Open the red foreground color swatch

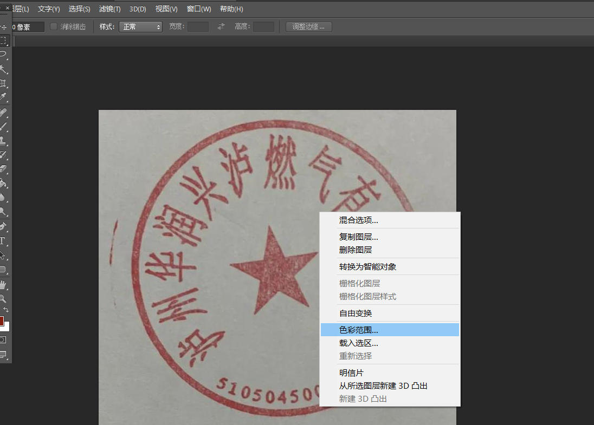click(x=2, y=321)
